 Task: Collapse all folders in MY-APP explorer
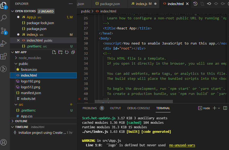click(x=73, y=52)
